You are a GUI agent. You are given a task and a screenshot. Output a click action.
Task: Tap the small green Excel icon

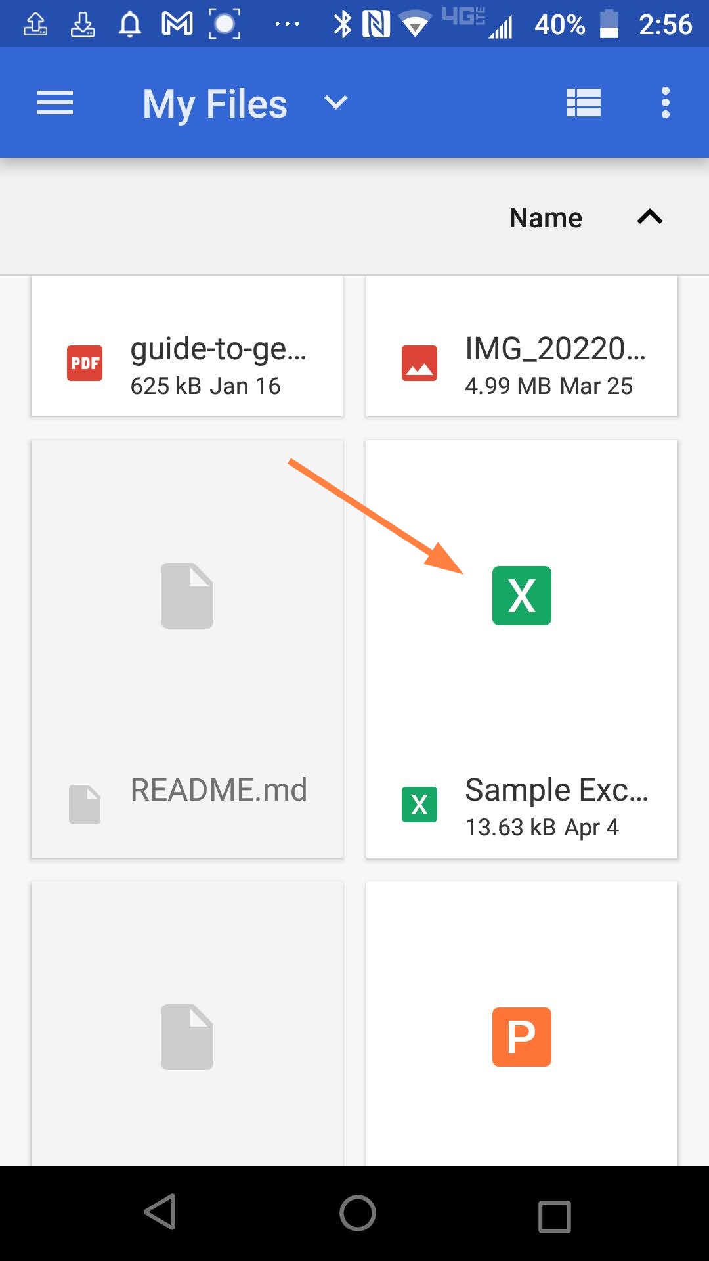419,805
